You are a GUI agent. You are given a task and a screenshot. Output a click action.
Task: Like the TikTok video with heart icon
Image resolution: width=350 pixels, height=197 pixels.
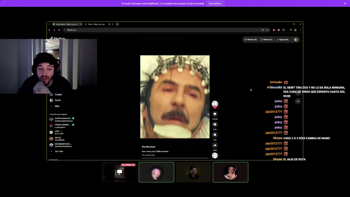215,114
